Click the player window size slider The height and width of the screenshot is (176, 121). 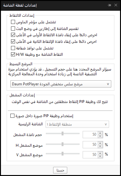point(63,133)
